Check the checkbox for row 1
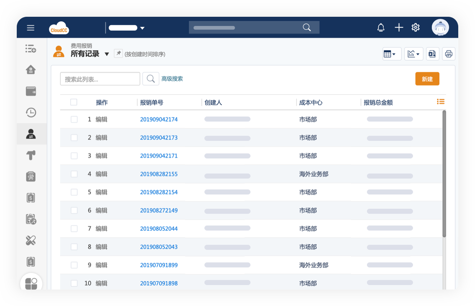Screen dimensions: 475x306 pyautogui.click(x=74, y=119)
